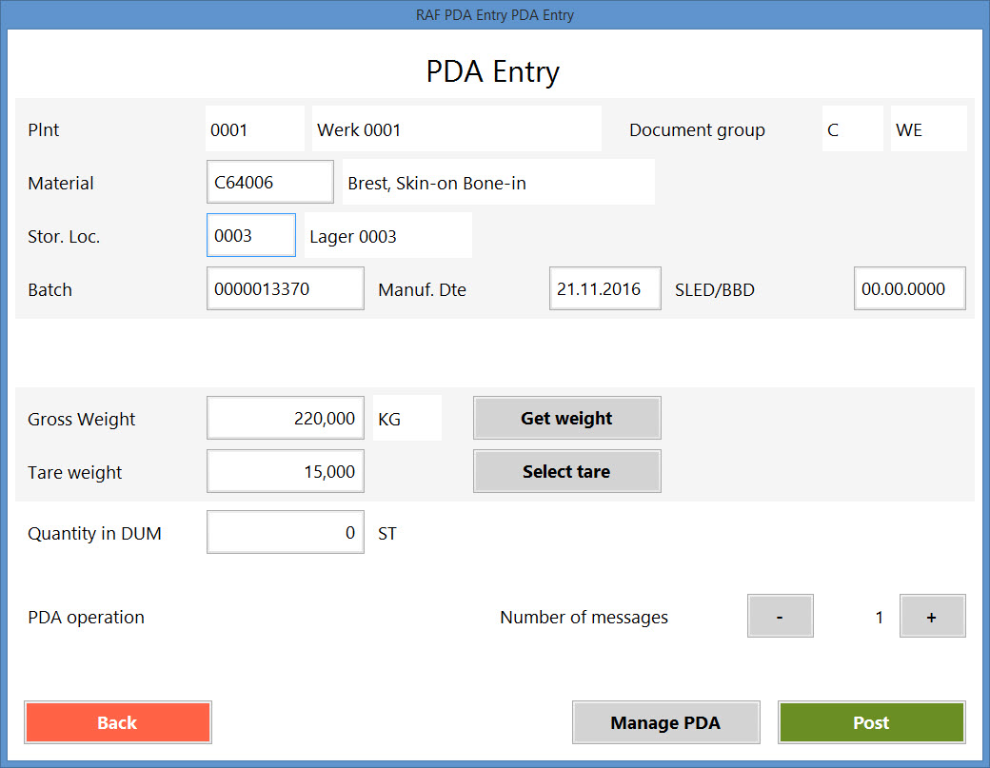Click the Manuf. Dte date field
The width and height of the screenshot is (990, 768).
click(604, 288)
